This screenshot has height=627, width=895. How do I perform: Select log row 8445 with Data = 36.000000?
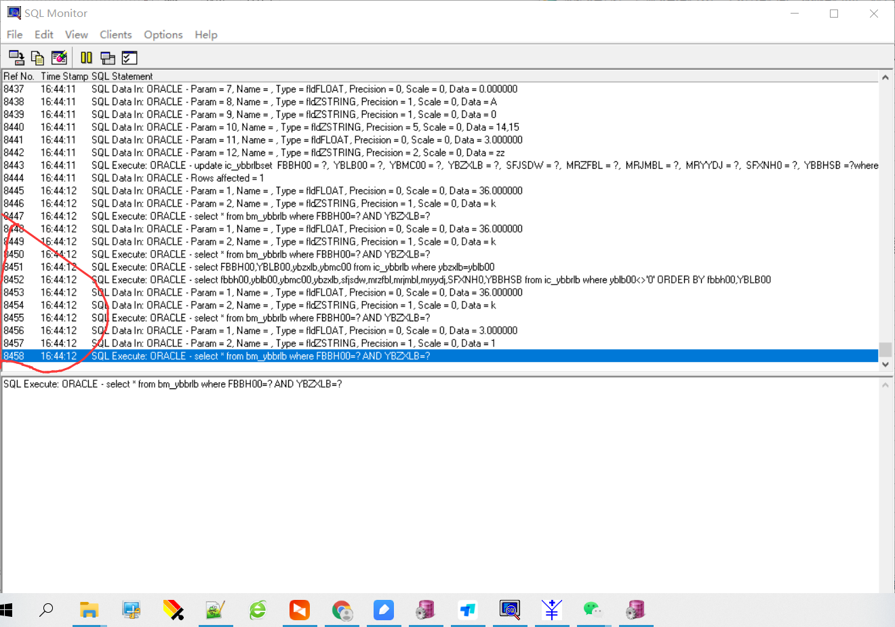441,191
